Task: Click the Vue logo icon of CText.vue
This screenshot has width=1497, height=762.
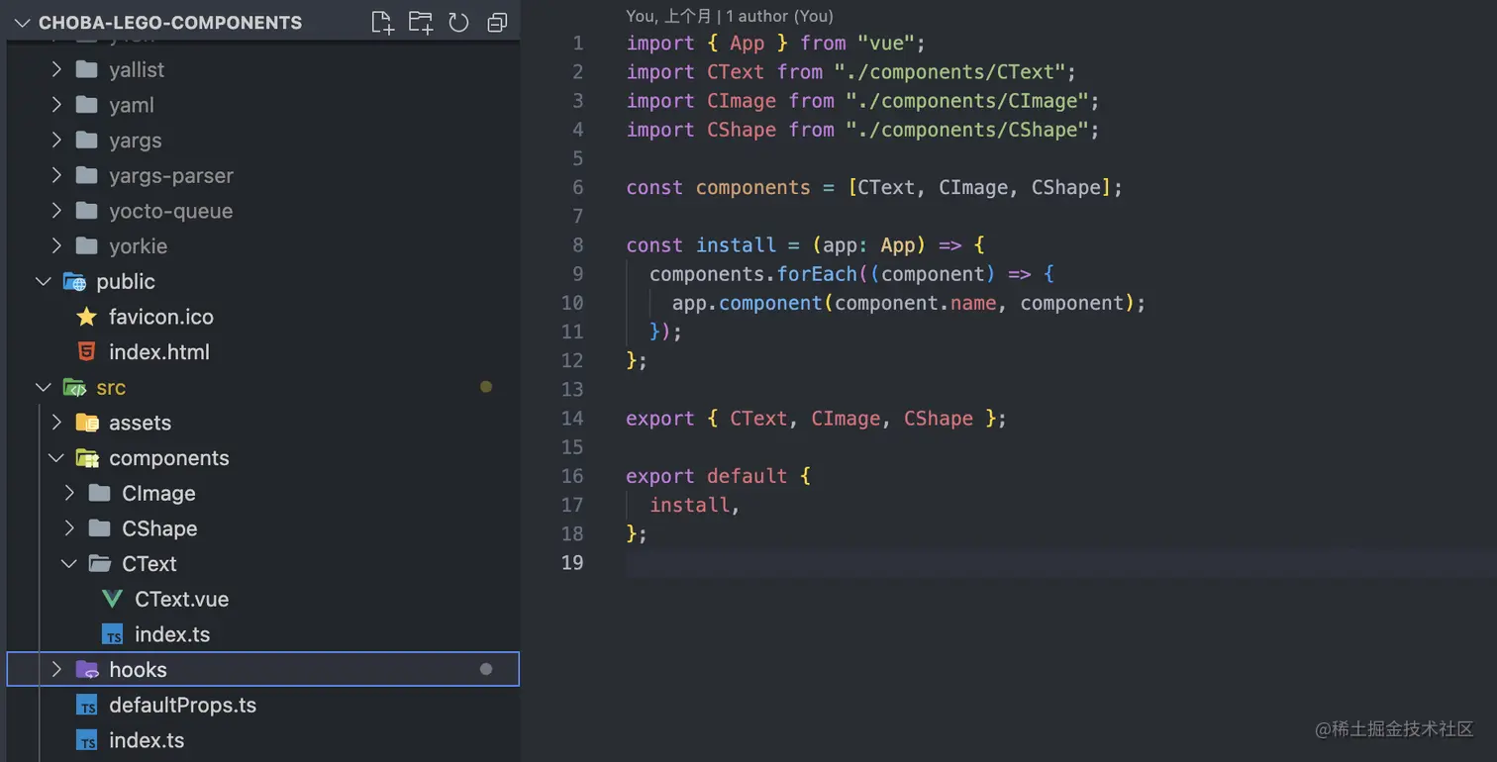Action: click(x=113, y=599)
